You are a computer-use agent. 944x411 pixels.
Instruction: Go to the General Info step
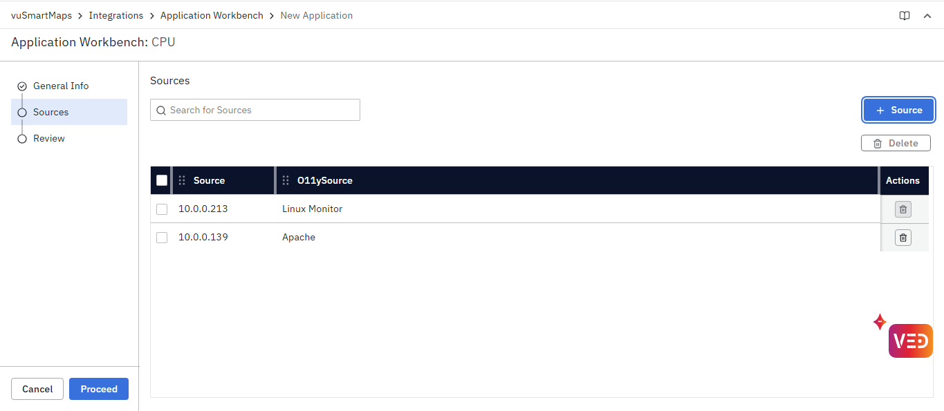click(x=61, y=86)
